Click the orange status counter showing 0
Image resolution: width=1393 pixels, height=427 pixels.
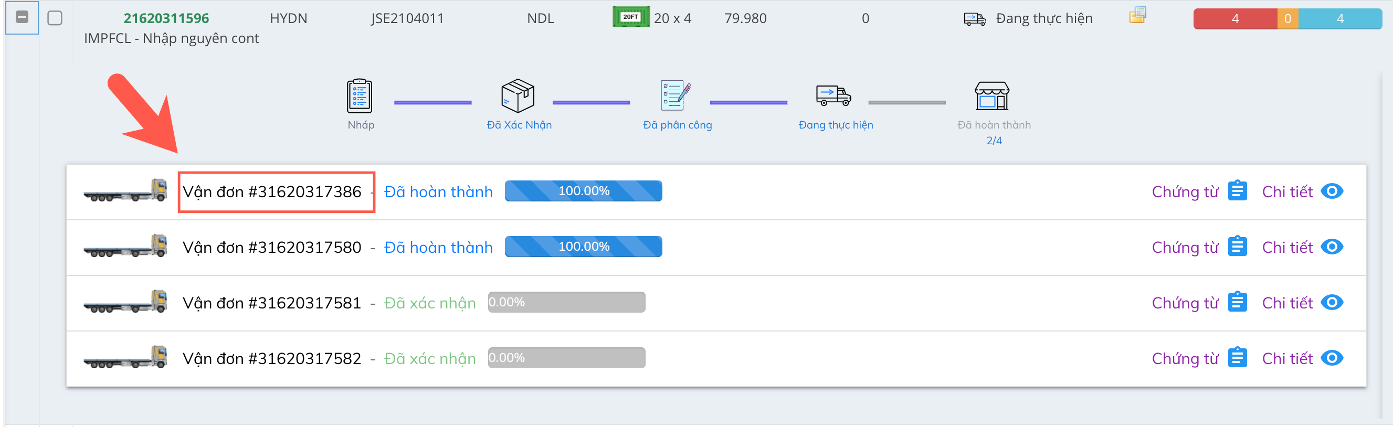pyautogui.click(x=1288, y=19)
